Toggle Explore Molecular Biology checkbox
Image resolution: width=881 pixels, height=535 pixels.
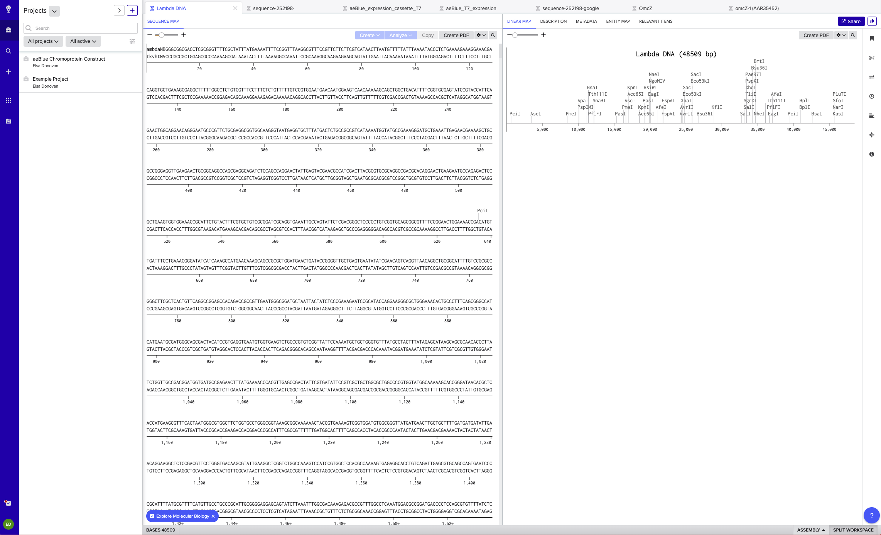(152, 516)
